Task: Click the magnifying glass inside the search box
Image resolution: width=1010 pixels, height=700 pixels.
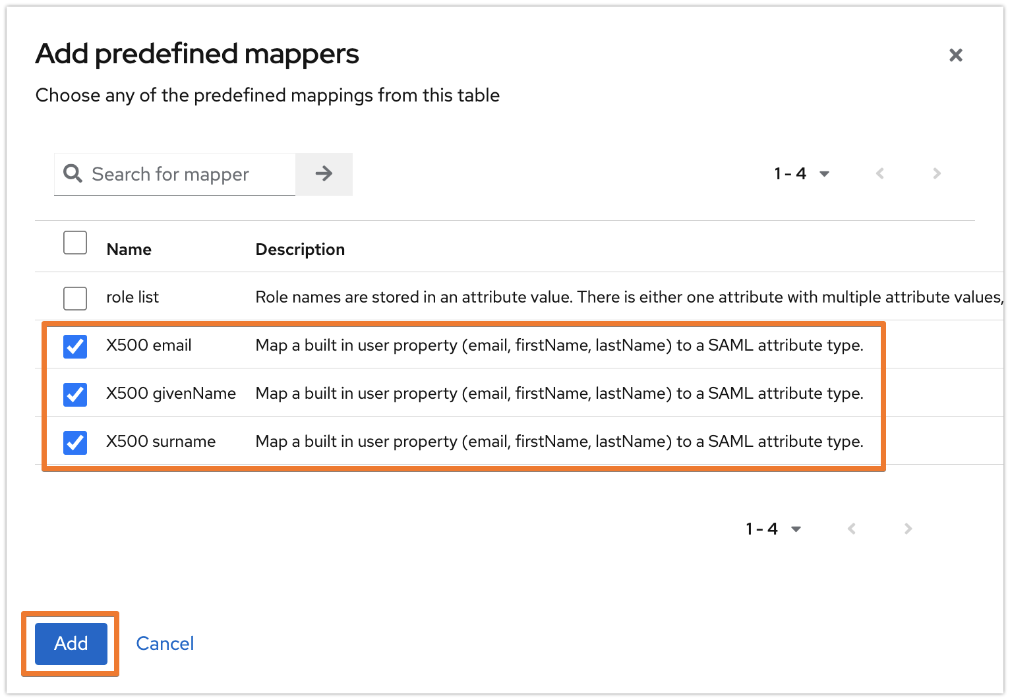Action: pyautogui.click(x=73, y=173)
